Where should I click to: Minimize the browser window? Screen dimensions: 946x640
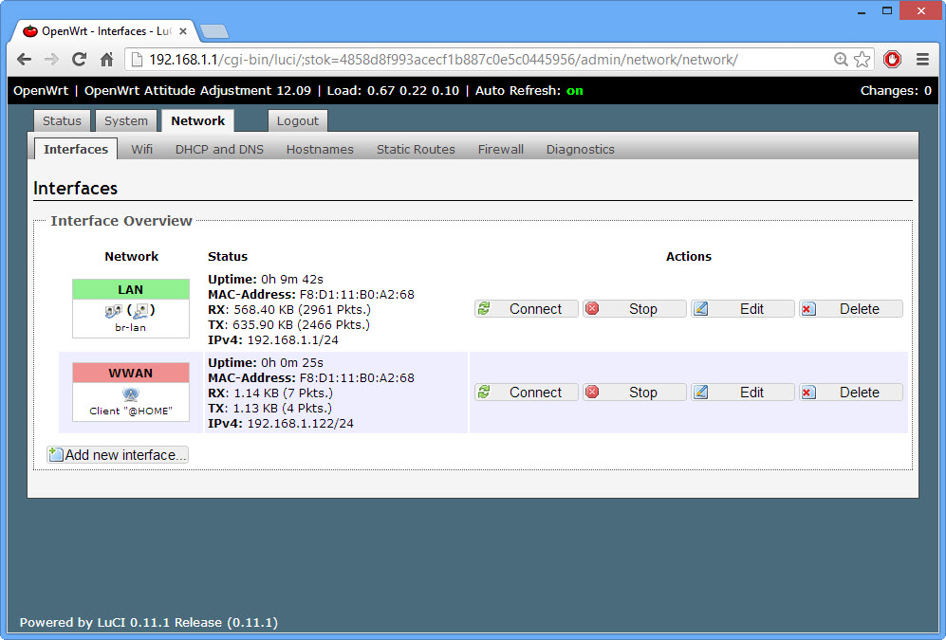[862, 11]
